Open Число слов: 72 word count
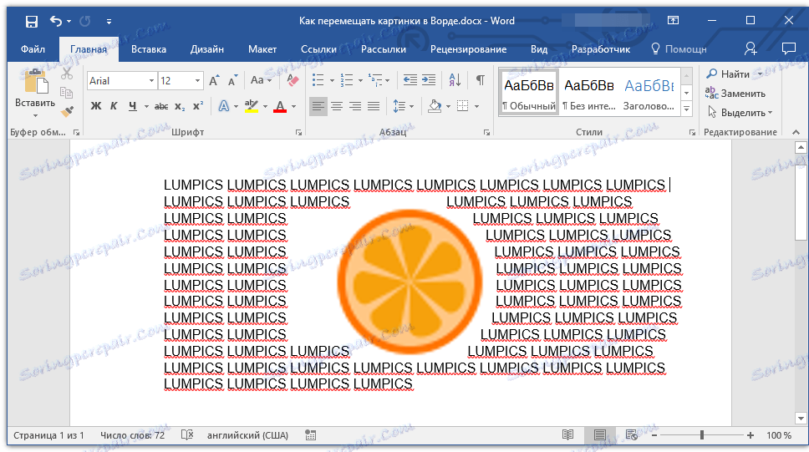This screenshot has height=452, width=809. coord(133,435)
